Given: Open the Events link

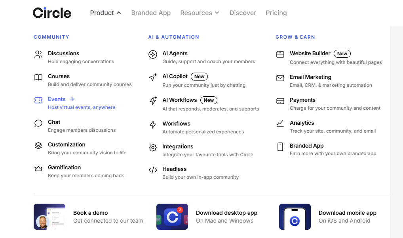Looking at the screenshot, I should (57, 99).
